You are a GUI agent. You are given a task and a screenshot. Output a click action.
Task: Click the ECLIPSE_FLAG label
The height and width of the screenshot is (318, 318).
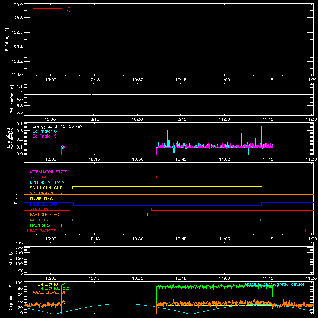click(43, 204)
